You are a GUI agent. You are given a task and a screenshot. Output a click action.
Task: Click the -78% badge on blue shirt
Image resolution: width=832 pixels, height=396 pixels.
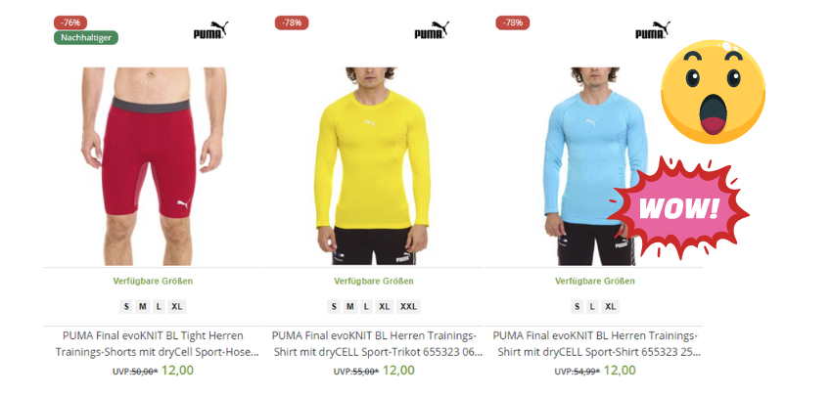click(513, 22)
